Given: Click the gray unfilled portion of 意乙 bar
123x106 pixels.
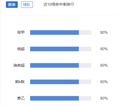Looking at the screenshot, I should tap(85, 98).
